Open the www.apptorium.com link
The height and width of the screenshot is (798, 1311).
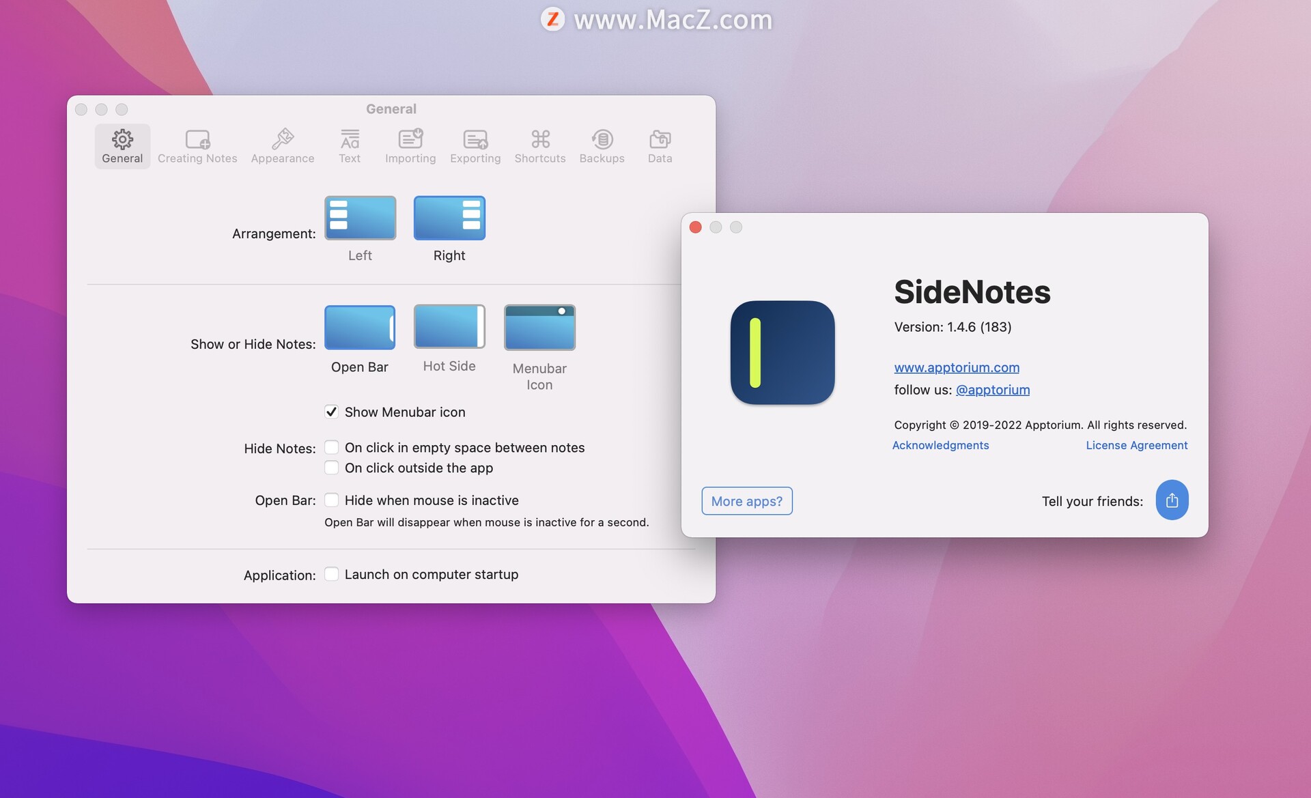tap(956, 367)
